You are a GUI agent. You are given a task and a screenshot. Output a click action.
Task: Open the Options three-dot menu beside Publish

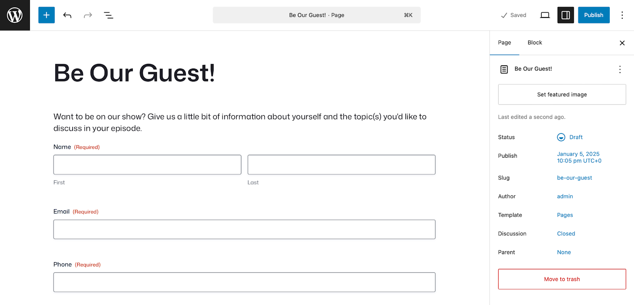point(622,15)
